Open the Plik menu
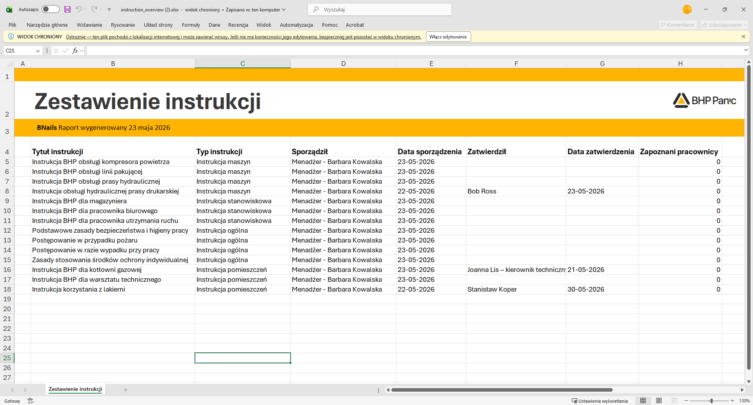 click(x=13, y=25)
